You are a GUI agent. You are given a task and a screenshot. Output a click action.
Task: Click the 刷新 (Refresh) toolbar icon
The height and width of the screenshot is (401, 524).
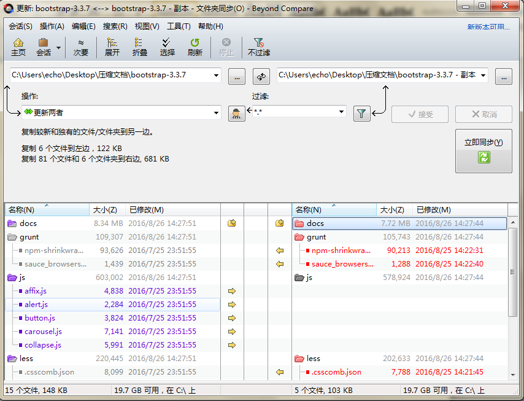pyautogui.click(x=195, y=47)
